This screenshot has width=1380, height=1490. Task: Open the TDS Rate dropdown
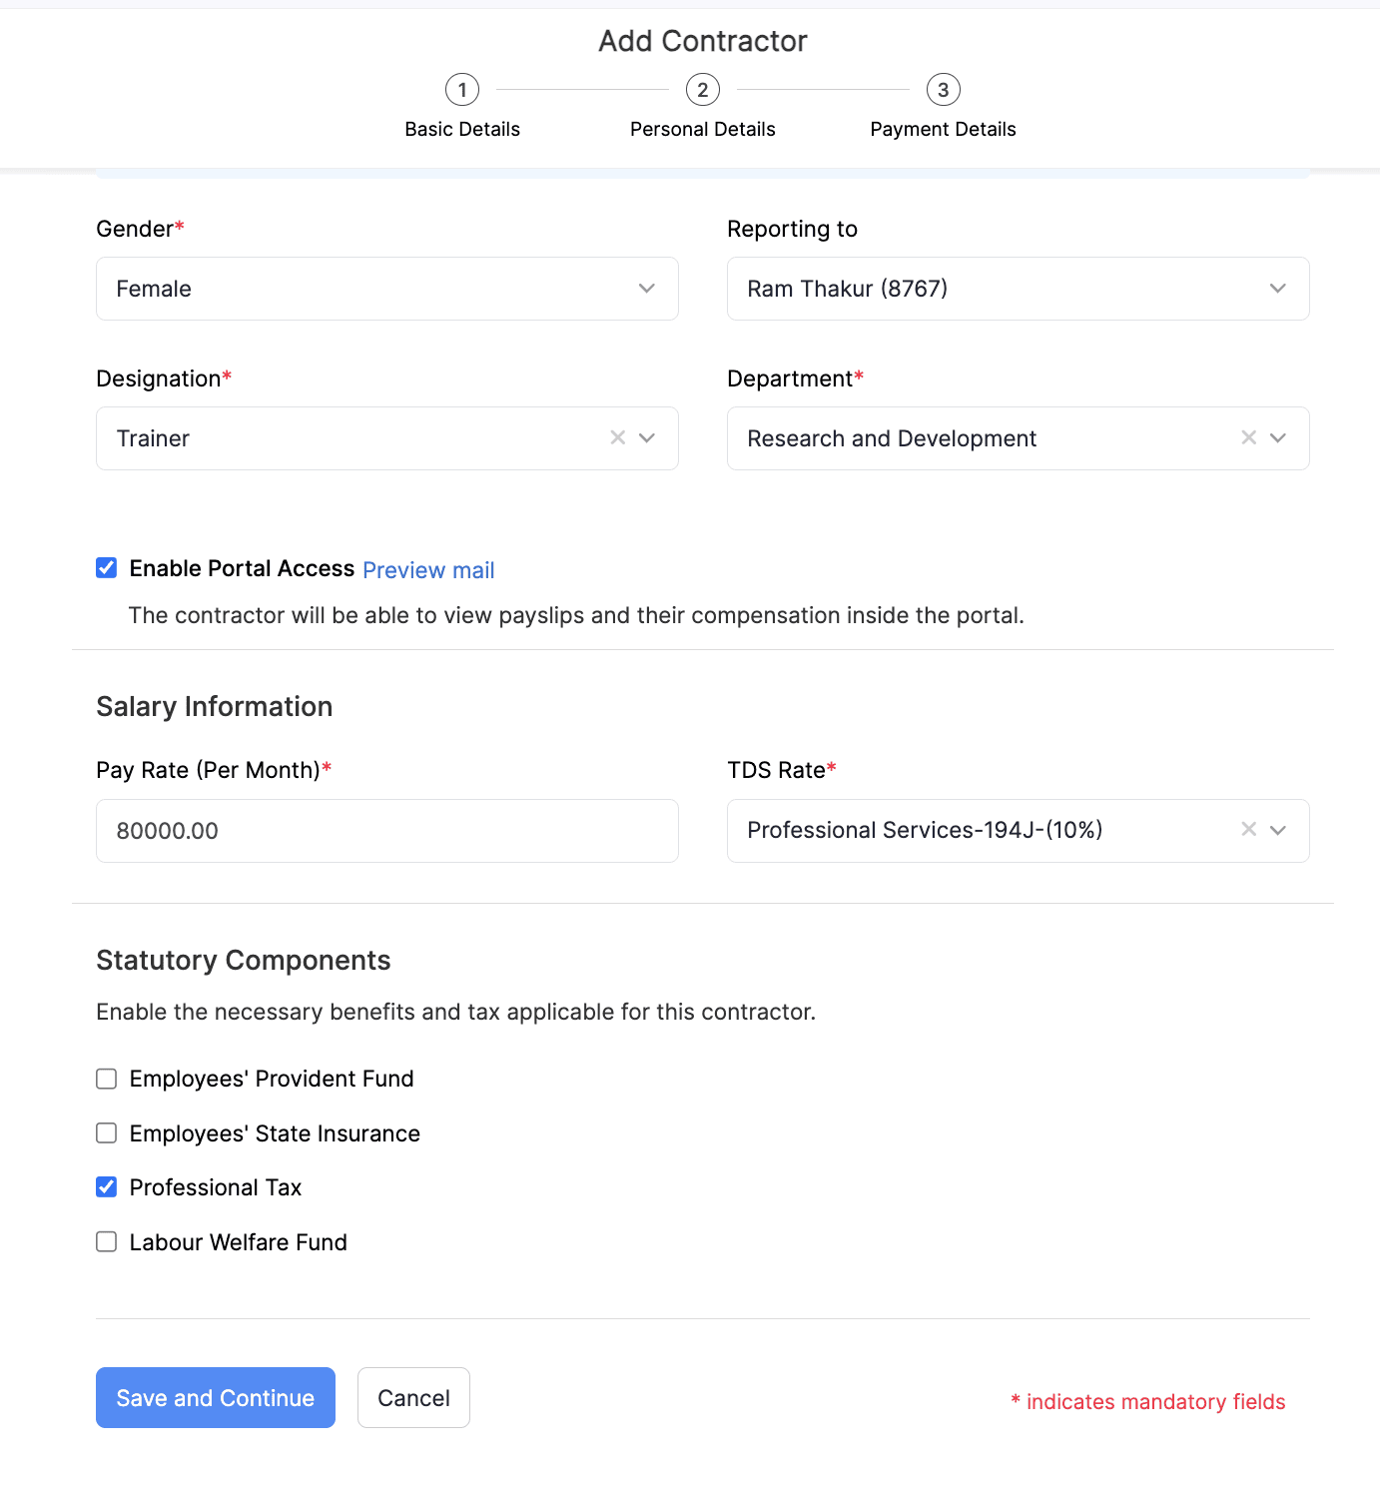(1278, 830)
